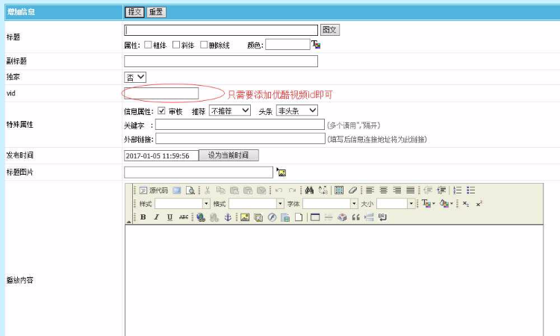This screenshot has width=560, height=336.
Task: Align text left in editor
Action: coord(370,190)
